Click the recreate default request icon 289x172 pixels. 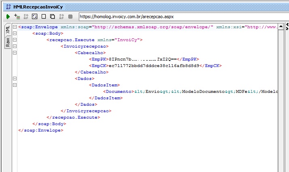coord(34,17)
